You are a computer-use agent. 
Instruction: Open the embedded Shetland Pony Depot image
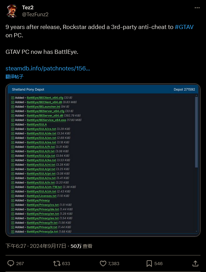[103, 160]
